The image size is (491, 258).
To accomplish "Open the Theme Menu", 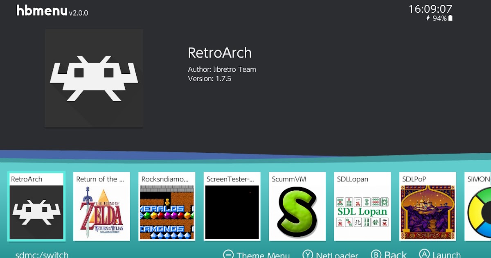I will [263, 255].
